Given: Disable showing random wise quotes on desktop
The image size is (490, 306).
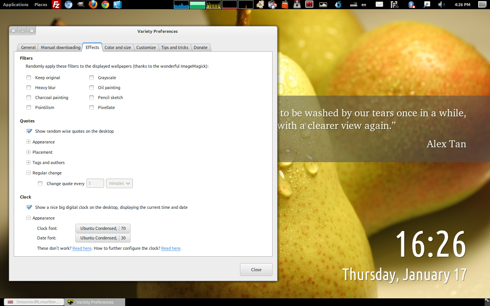Looking at the screenshot, I should click(x=29, y=131).
